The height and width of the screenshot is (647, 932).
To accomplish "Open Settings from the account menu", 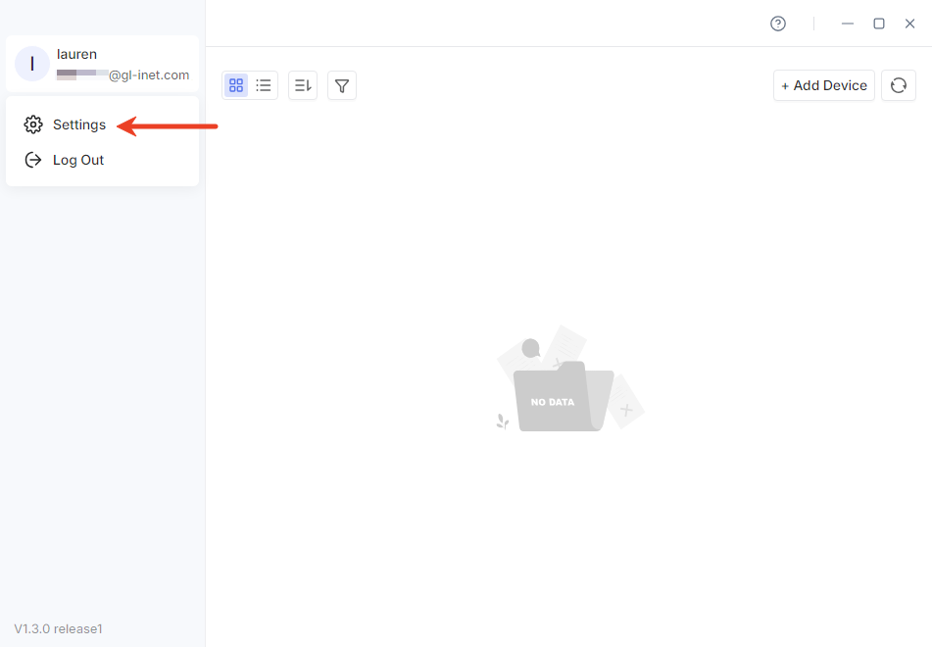I will (79, 124).
